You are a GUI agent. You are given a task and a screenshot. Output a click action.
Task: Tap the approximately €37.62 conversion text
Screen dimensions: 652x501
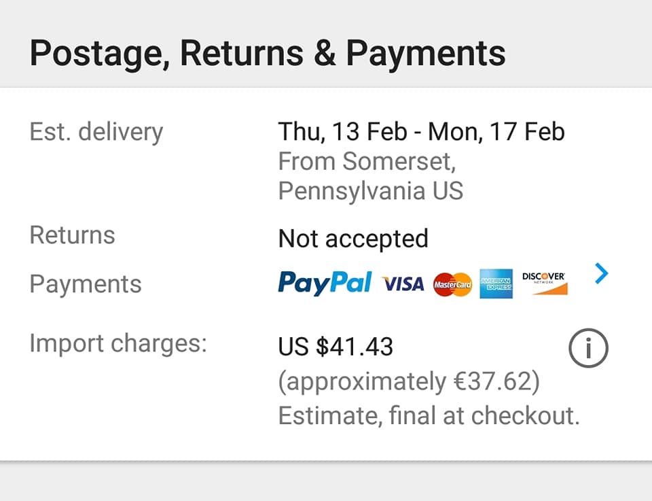409,382
